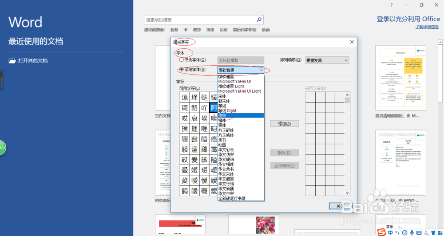Select the 书法字体 radio button
Screen dimensions: 444x236
pyautogui.click(x=182, y=60)
